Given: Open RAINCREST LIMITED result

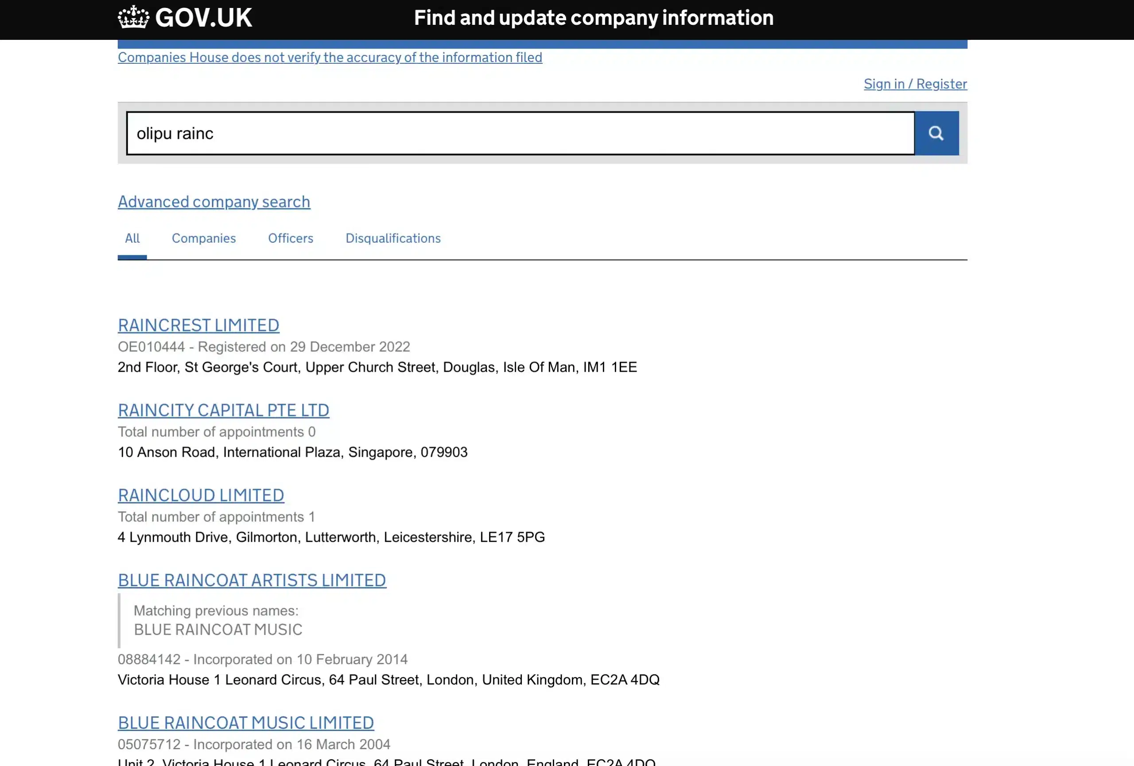Looking at the screenshot, I should pyautogui.click(x=198, y=325).
